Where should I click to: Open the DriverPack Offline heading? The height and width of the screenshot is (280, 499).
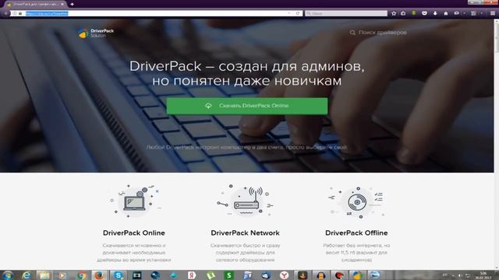[x=356, y=233]
